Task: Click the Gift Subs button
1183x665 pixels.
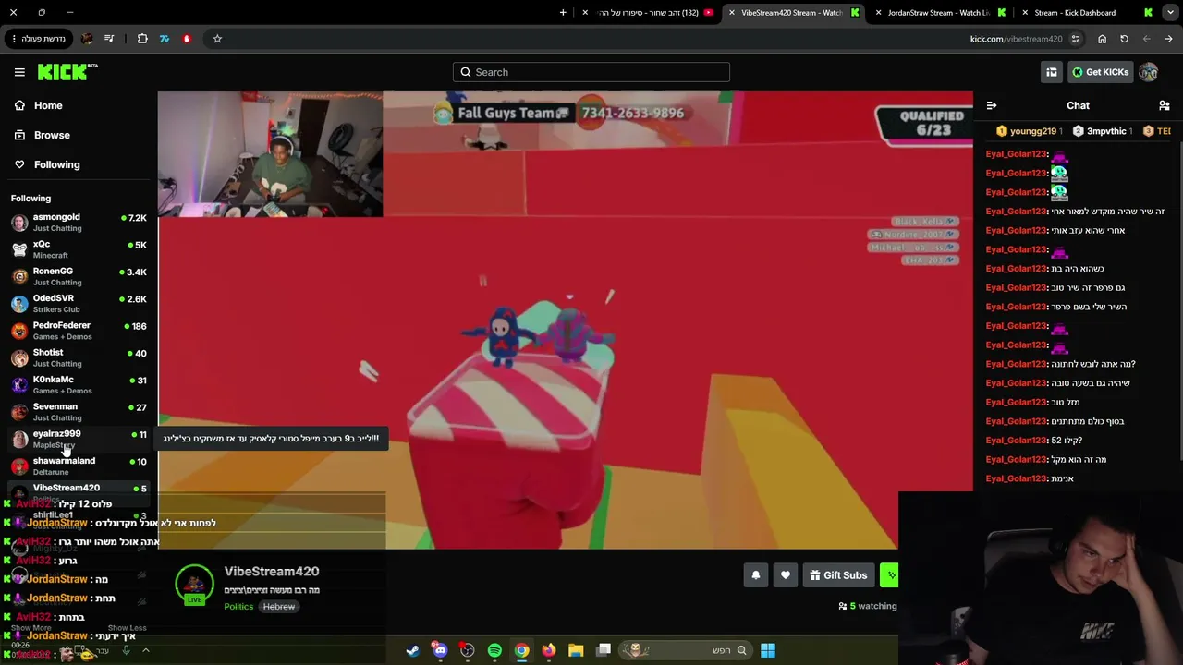Action: click(838, 575)
